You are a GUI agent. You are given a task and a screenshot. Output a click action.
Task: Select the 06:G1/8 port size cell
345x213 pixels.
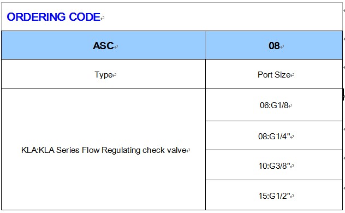click(x=274, y=105)
